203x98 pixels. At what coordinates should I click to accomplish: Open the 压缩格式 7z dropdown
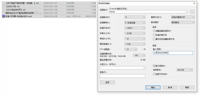pyautogui.click(x=135, y=17)
